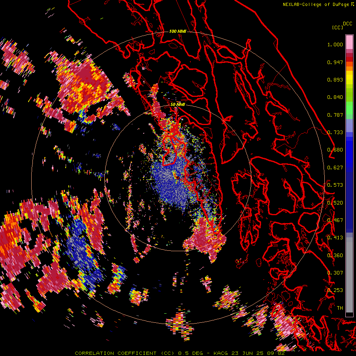Image resolution: width=356 pixels, height=356 pixels.
Task: Pick the gray segment of the color bar
Action: [349, 275]
